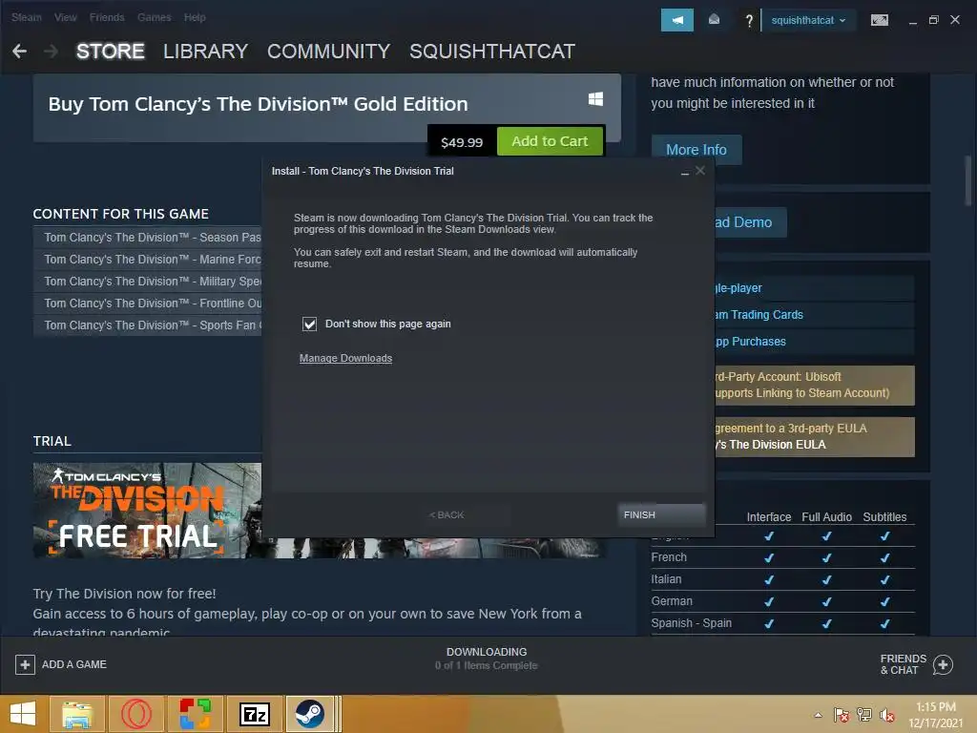The width and height of the screenshot is (977, 733).
Task: Open the Windows Start button
Action: (x=23, y=714)
